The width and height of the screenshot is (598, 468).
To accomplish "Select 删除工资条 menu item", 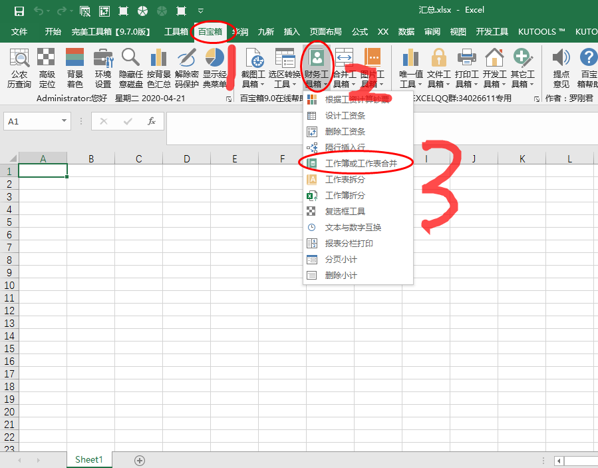I will (x=358, y=131).
